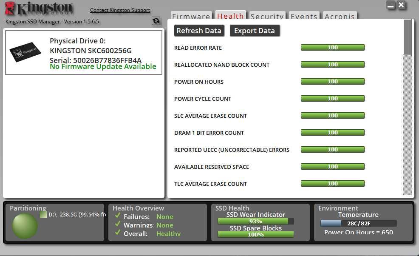This screenshot has width=419, height=256.
Task: Click the Warnings checkmark icon
Action: [x=118, y=224]
